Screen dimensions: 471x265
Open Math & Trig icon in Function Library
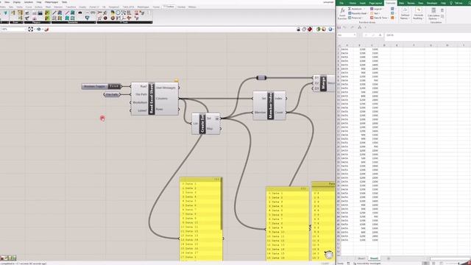(392, 13)
